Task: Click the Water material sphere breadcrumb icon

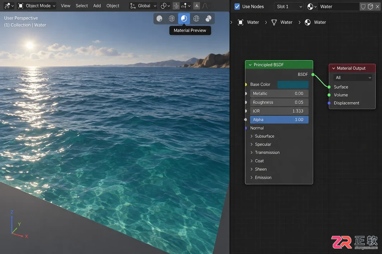Action: (x=308, y=23)
